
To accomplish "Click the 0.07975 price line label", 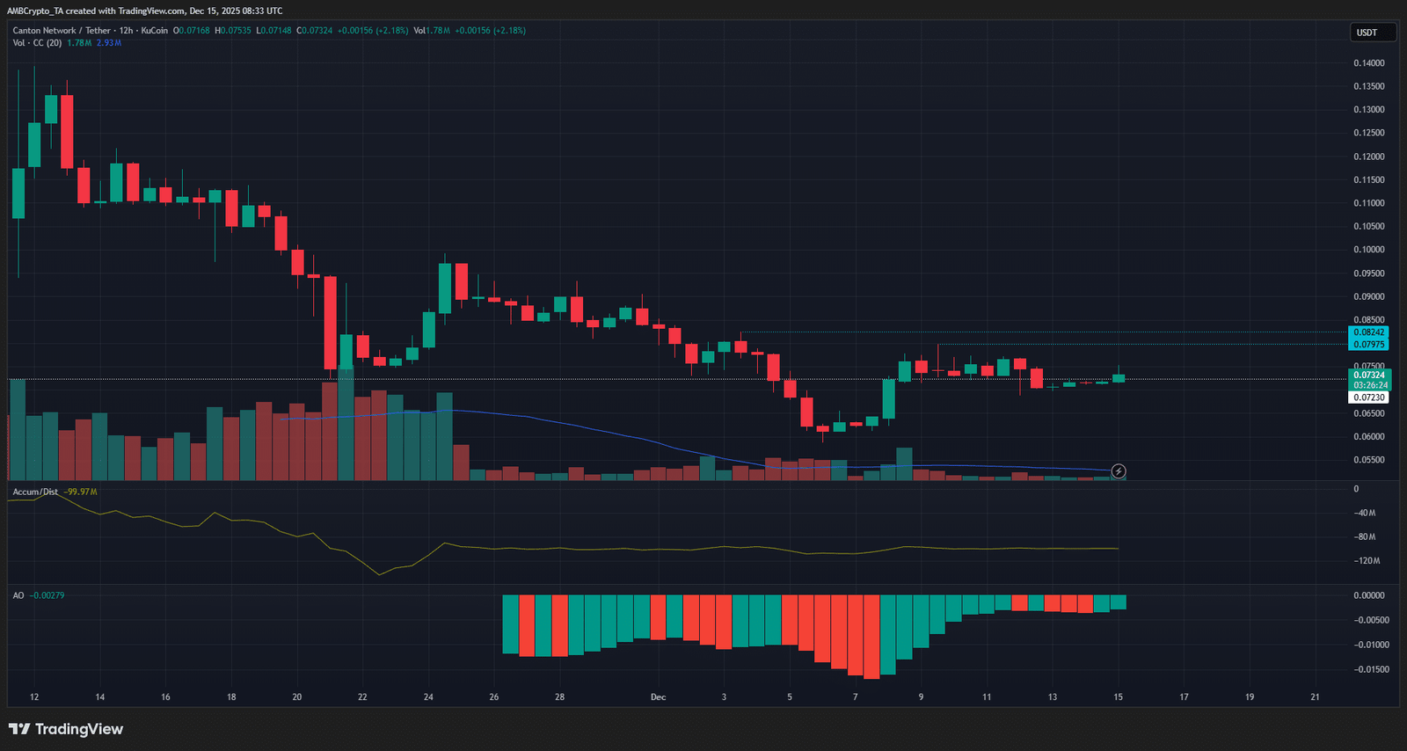I will (x=1368, y=345).
